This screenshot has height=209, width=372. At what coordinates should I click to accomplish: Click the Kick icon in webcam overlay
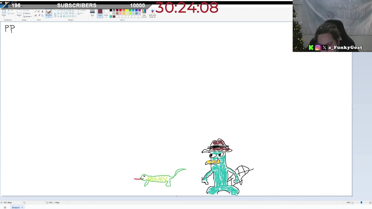click(x=311, y=48)
